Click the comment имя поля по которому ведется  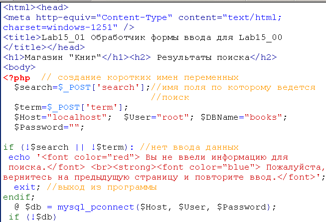[x=233, y=87]
